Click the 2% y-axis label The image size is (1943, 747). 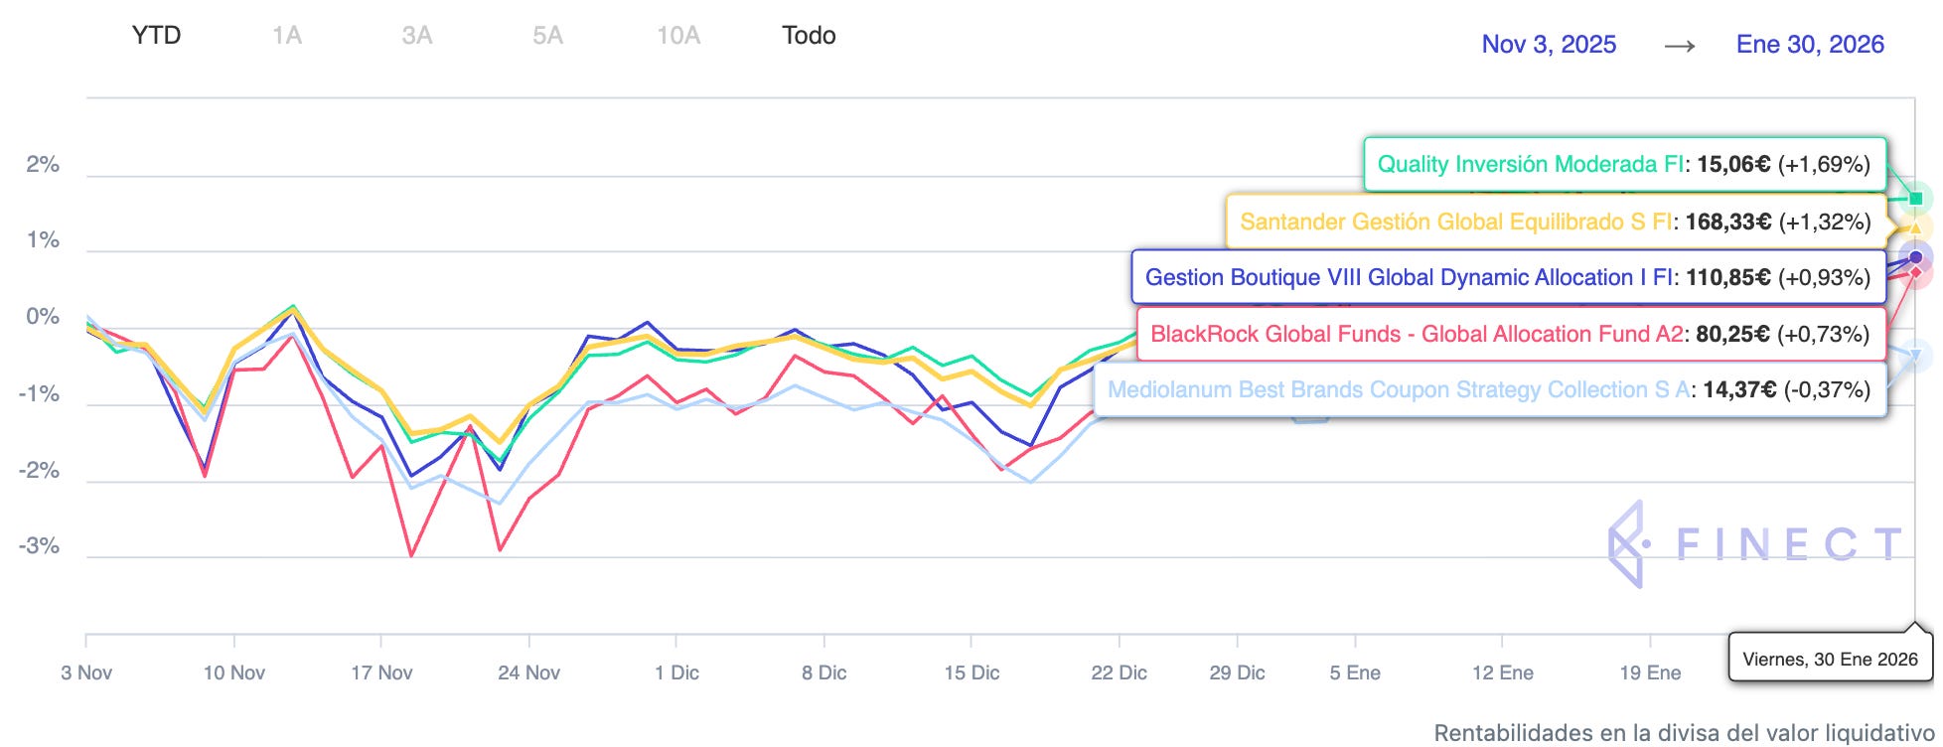43,165
